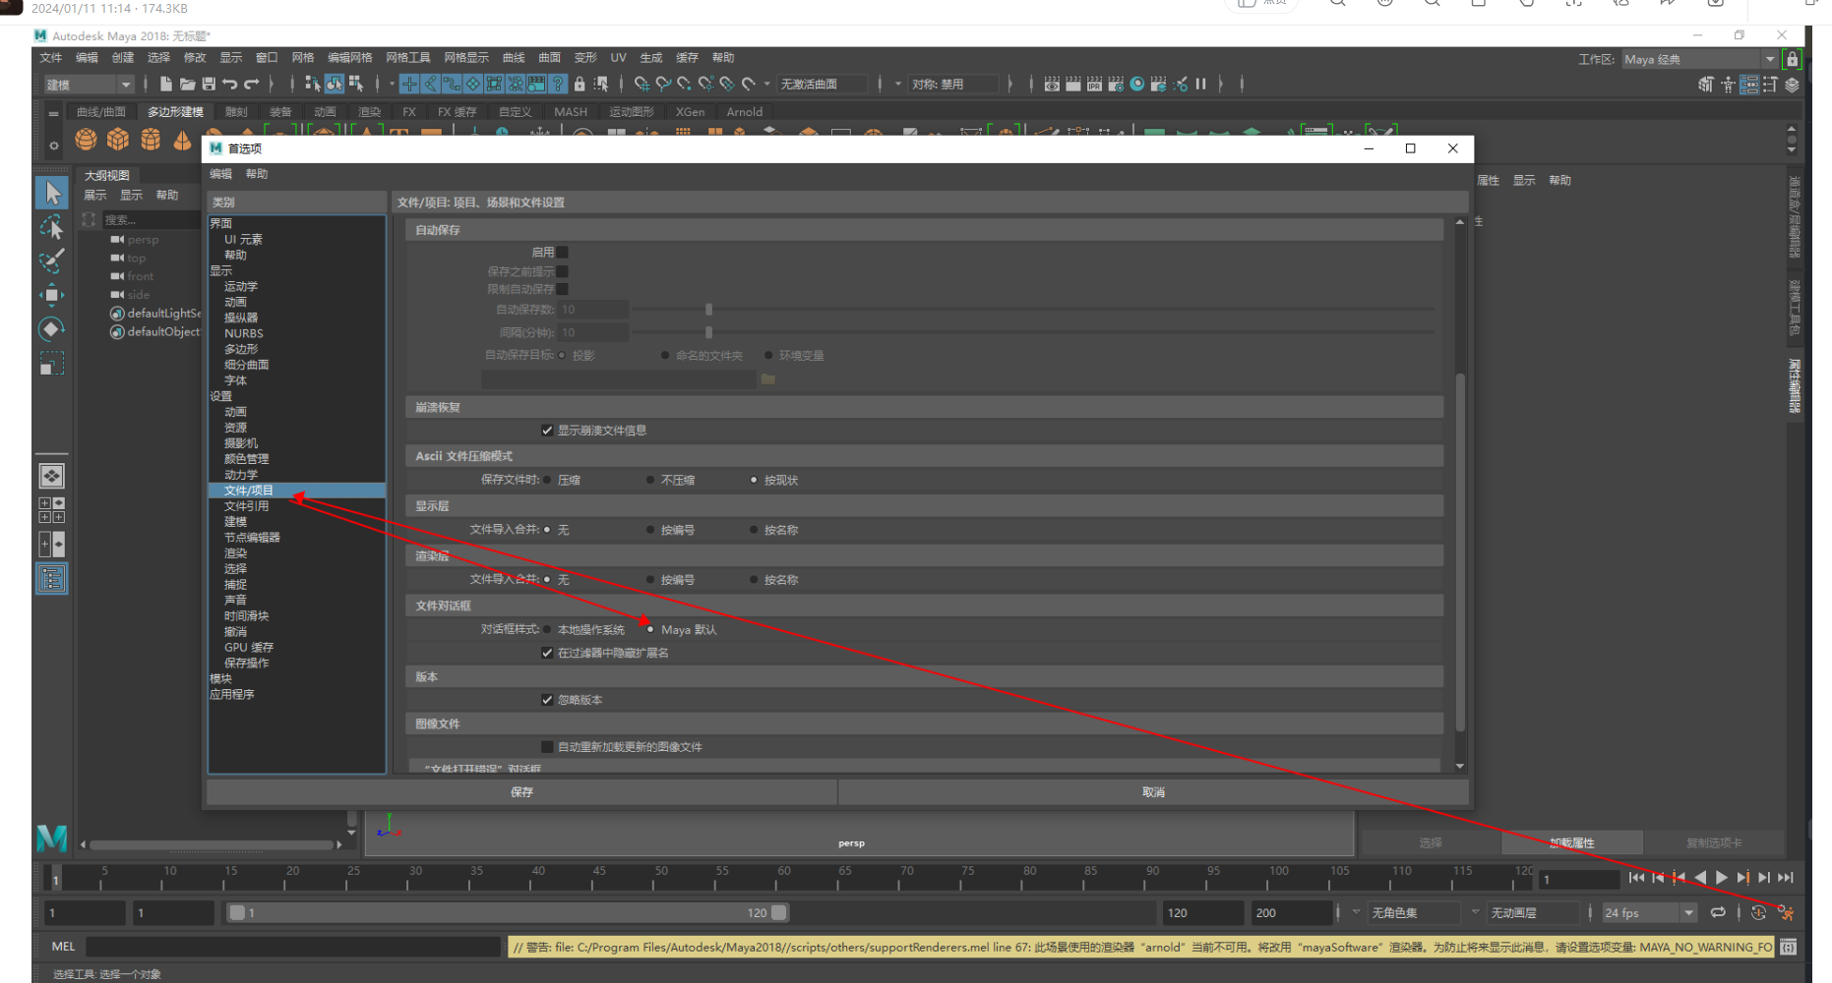Select the Maya 默认 dialog style radio

tap(650, 630)
